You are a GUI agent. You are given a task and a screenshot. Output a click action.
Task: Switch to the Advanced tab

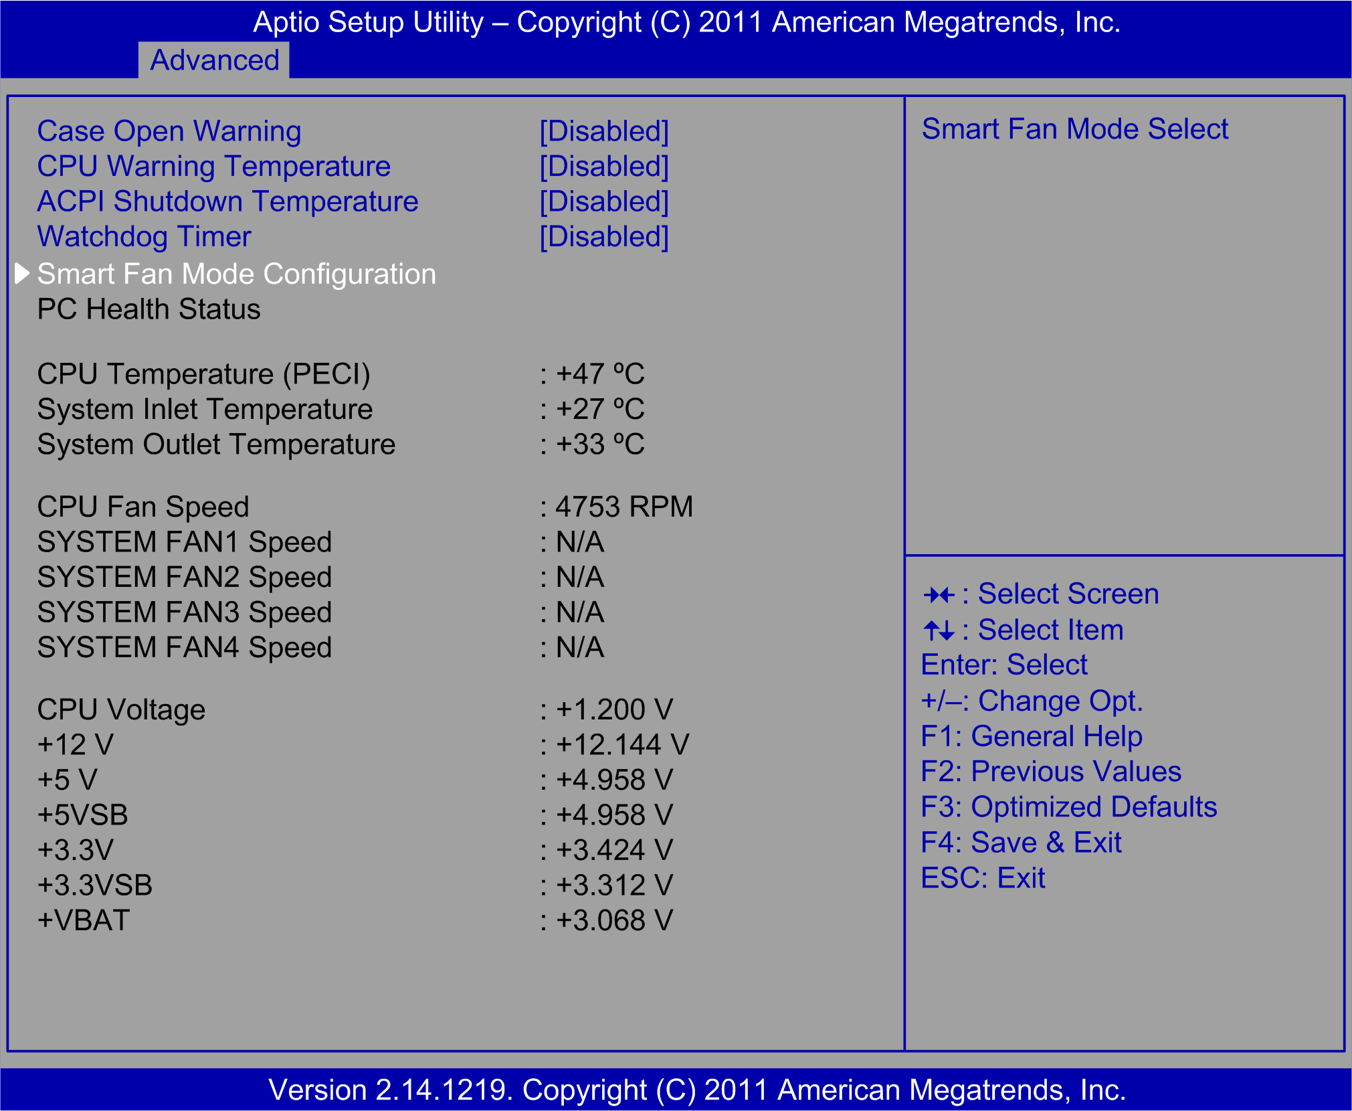coord(214,60)
